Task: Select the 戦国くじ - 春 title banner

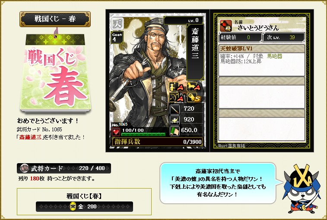Action: pyautogui.click(x=55, y=19)
